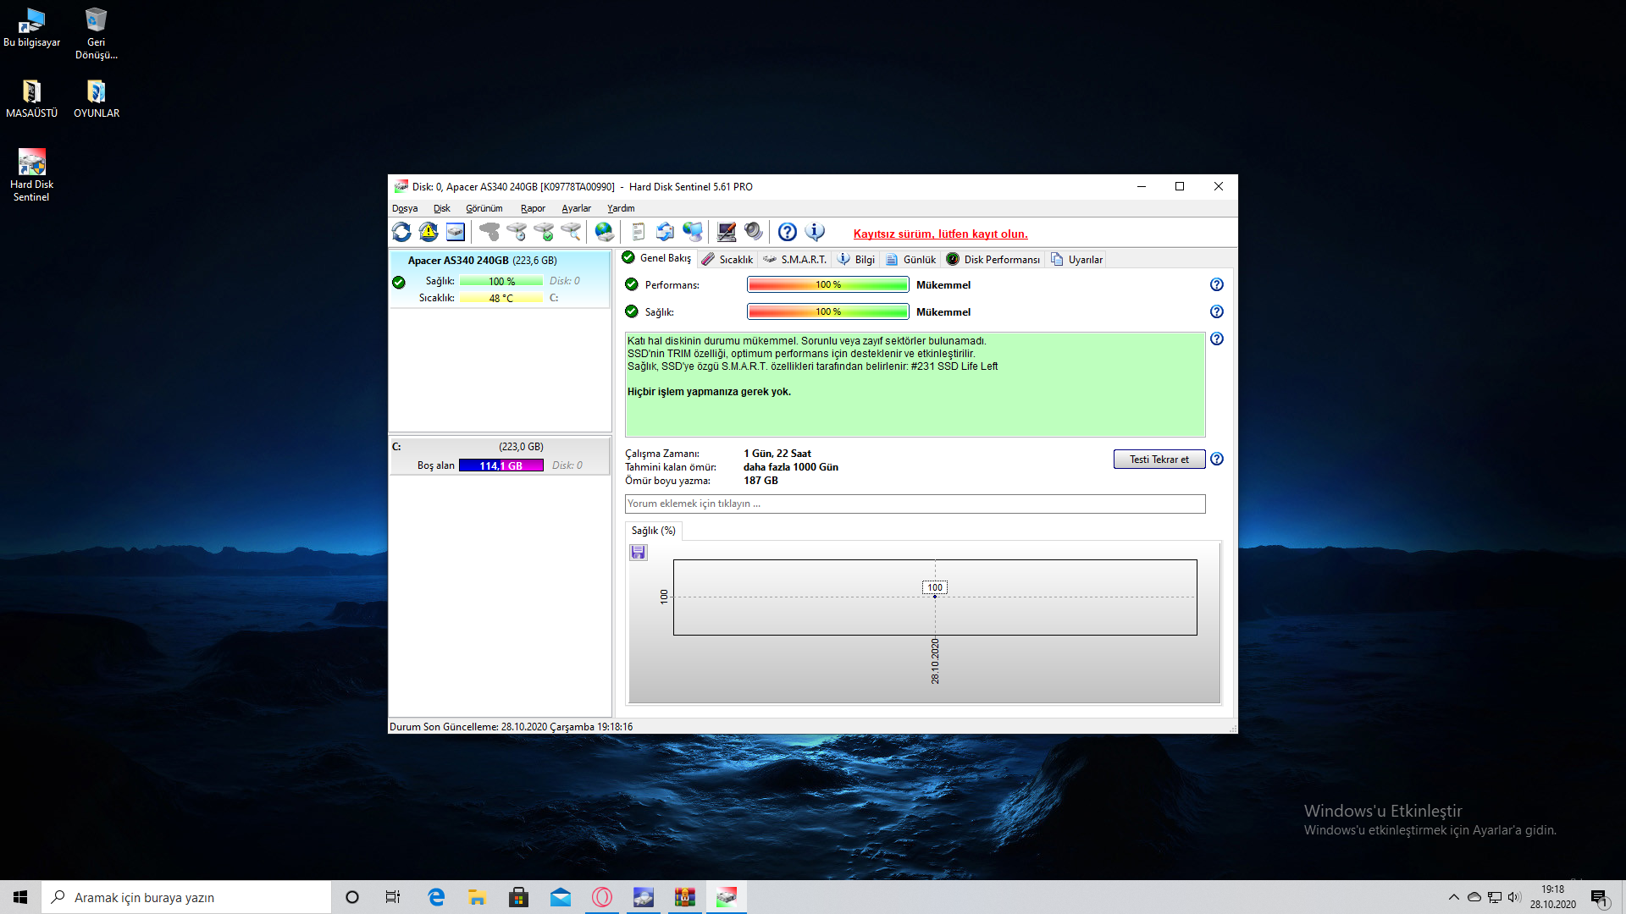Switch to the S.M.A.R.T. tab
This screenshot has height=914, width=1626.
[x=794, y=260]
